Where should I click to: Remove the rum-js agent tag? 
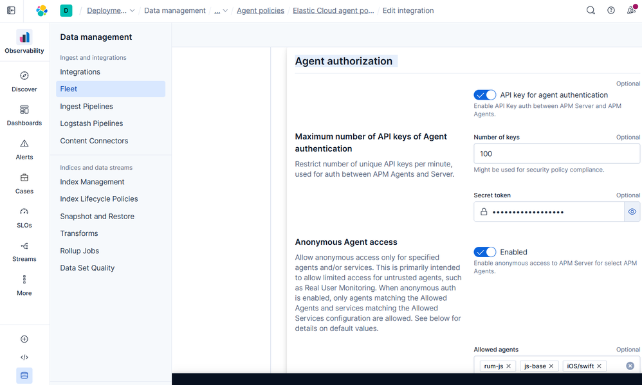509,366
